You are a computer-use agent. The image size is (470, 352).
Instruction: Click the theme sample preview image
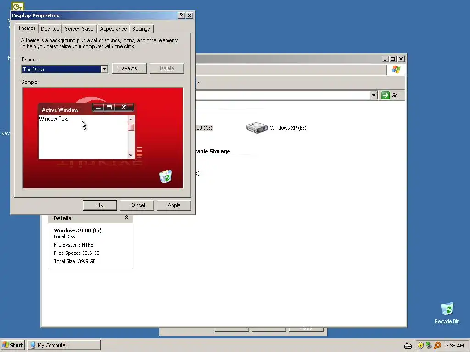pos(103,138)
